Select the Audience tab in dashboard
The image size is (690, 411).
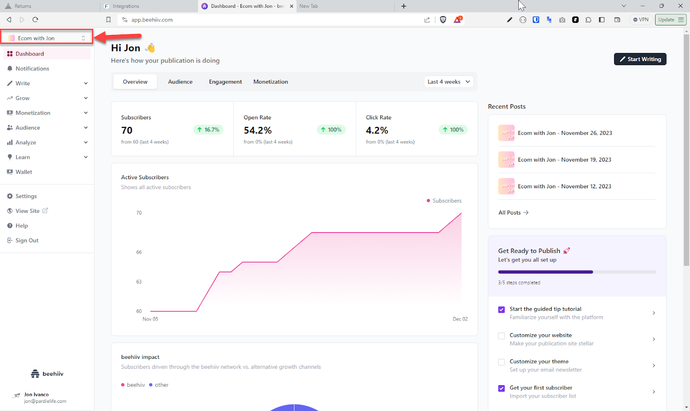pyautogui.click(x=180, y=82)
